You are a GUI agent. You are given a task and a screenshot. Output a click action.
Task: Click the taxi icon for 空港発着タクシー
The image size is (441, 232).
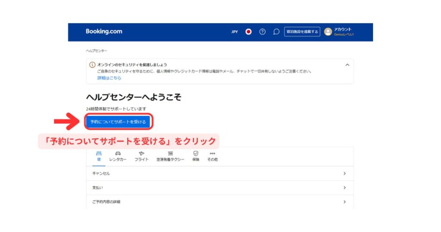[171, 154]
